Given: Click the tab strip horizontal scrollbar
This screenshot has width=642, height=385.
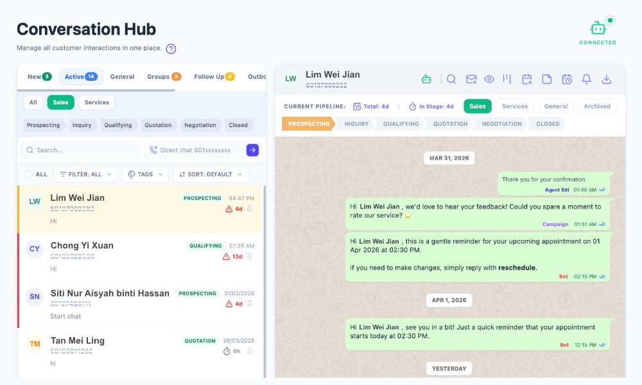Looking at the screenshot, I should tap(96, 90).
